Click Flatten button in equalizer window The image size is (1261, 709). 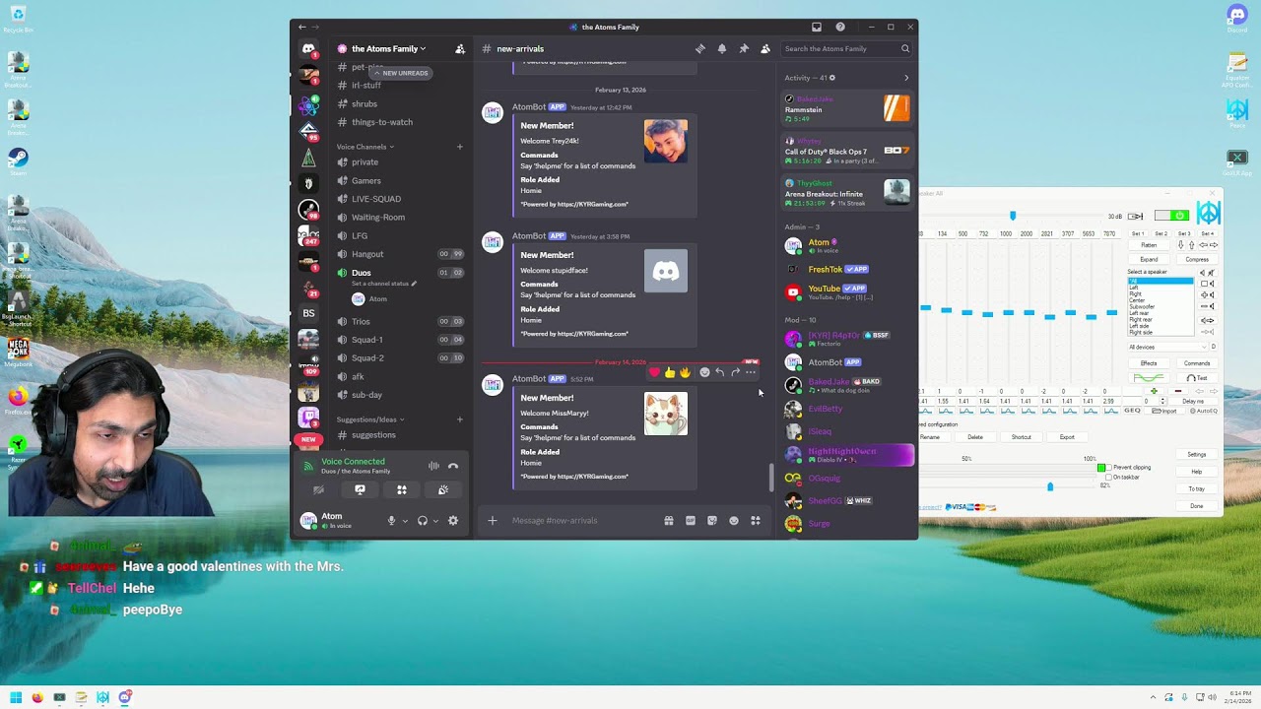point(1149,245)
